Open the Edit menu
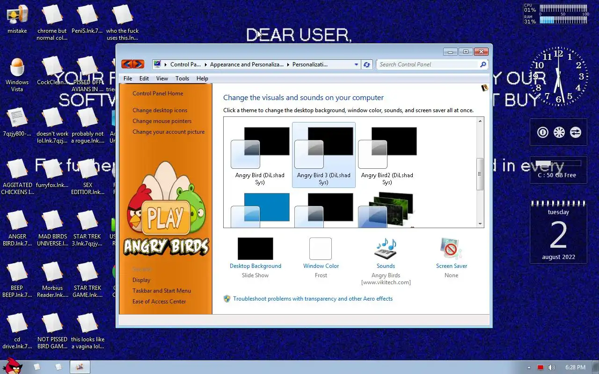The image size is (599, 374). click(x=144, y=79)
